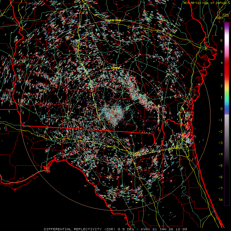Click the "5" value on the color scale
231x231 pixels.
pos(222,52)
